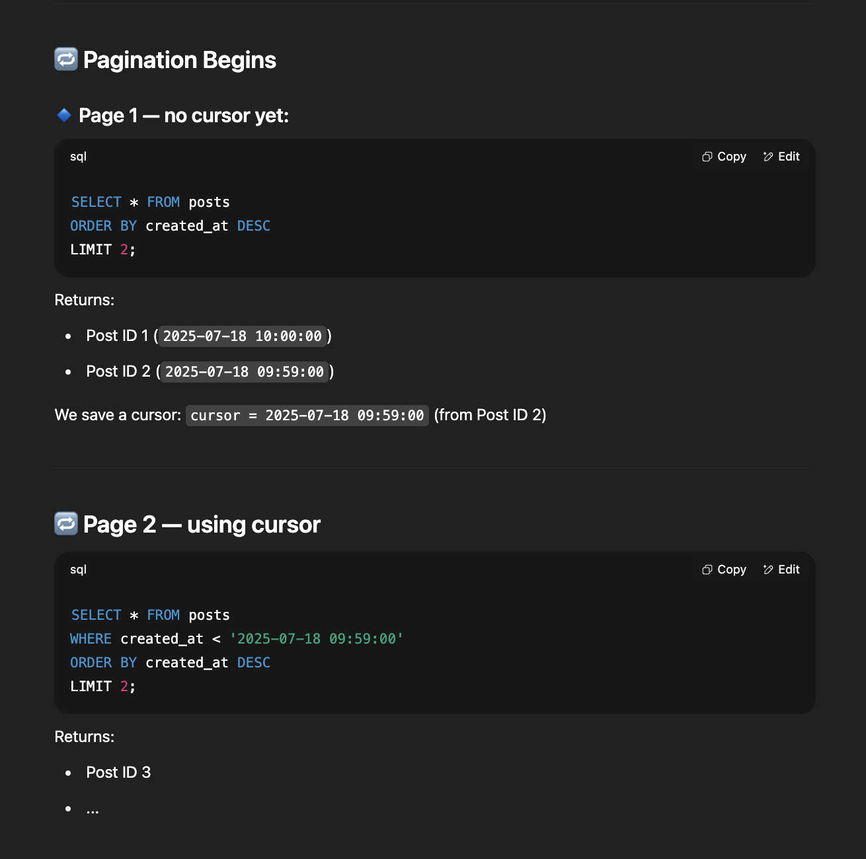This screenshot has height=859, width=866.
Task: Click the repeat emoji beside Page 2 heading
Action: (66, 524)
